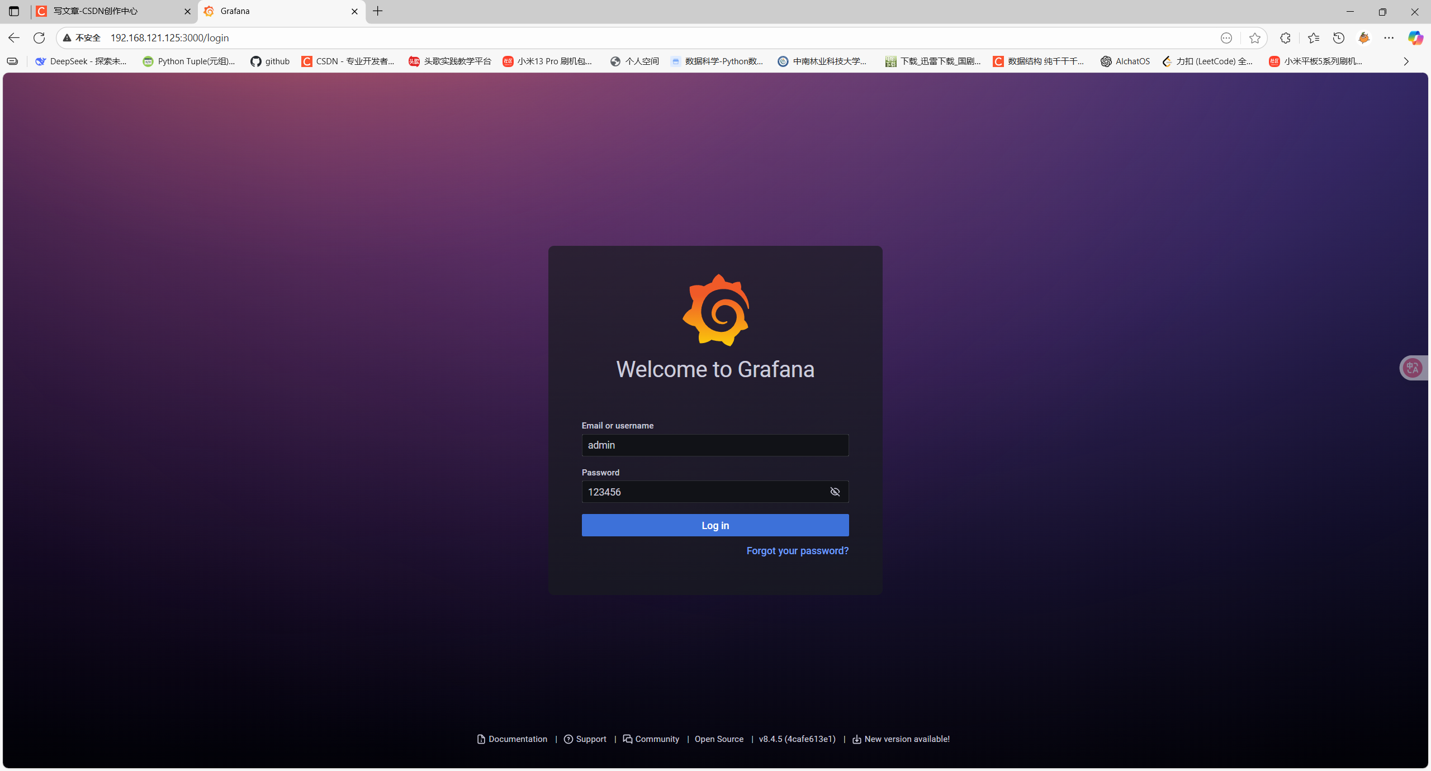The height and width of the screenshot is (771, 1431).
Task: Open the address bar ellipsis icon
Action: (x=1226, y=38)
